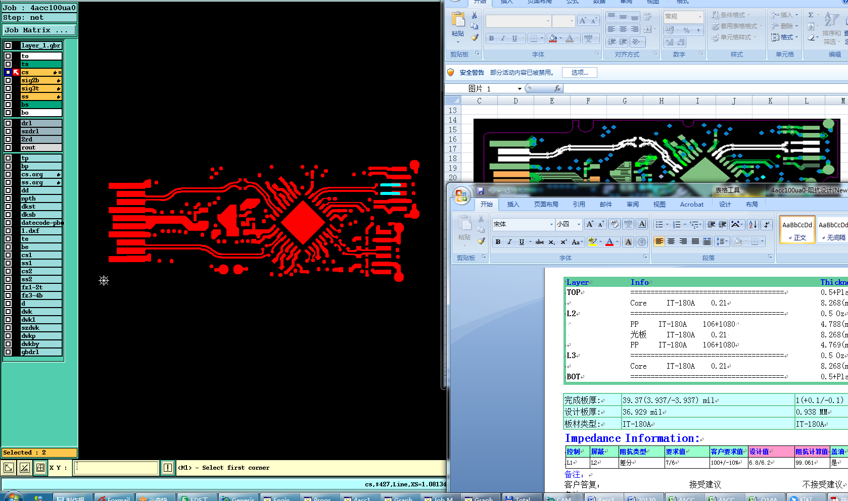Switch to the Acrobat tab in Word
This screenshot has height=501, width=848.
pyautogui.click(x=691, y=205)
